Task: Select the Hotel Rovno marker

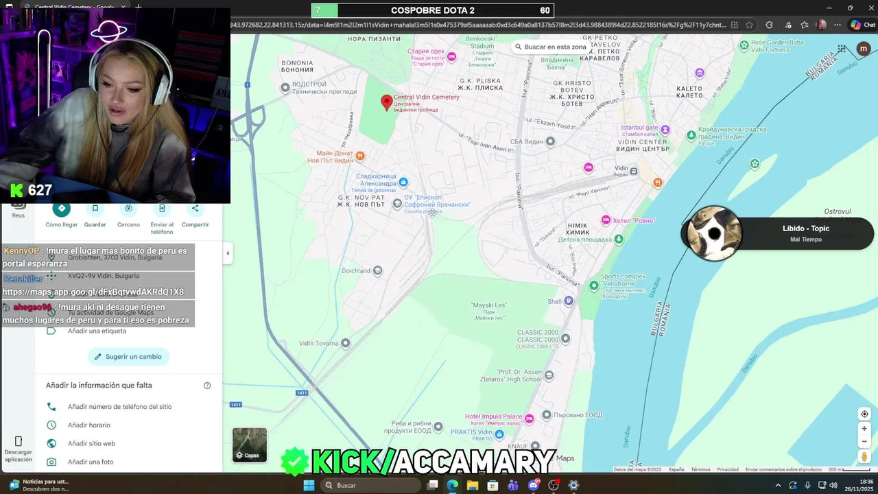Action: pyautogui.click(x=606, y=220)
